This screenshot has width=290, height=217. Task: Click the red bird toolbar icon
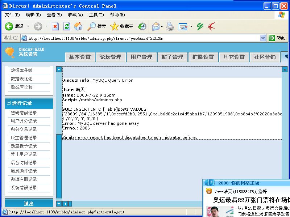click(211, 26)
